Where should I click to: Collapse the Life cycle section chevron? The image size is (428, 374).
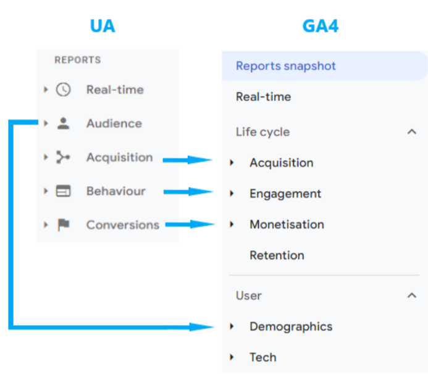(412, 132)
